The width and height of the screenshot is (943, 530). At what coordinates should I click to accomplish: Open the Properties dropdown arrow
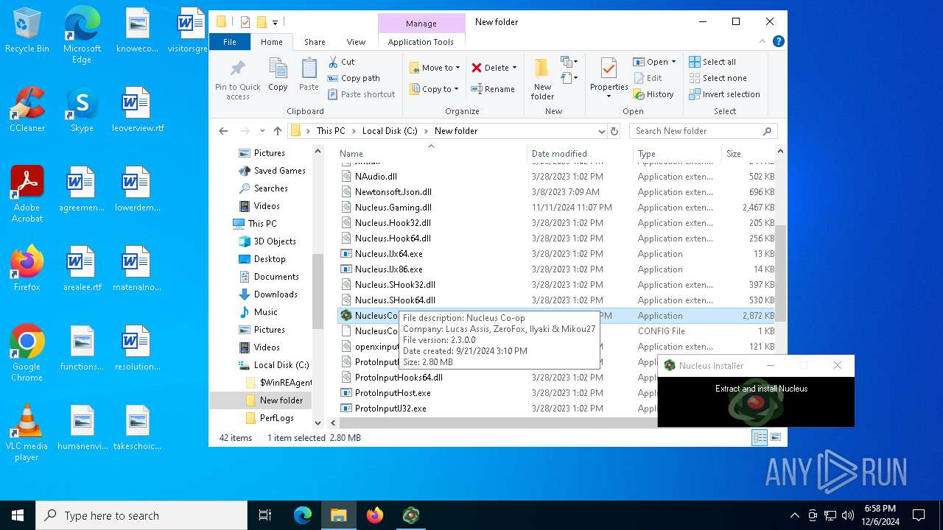click(x=609, y=96)
